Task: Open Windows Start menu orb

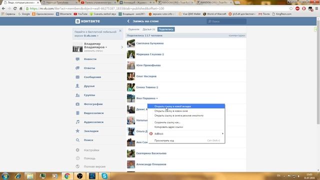Action: tap(5, 176)
